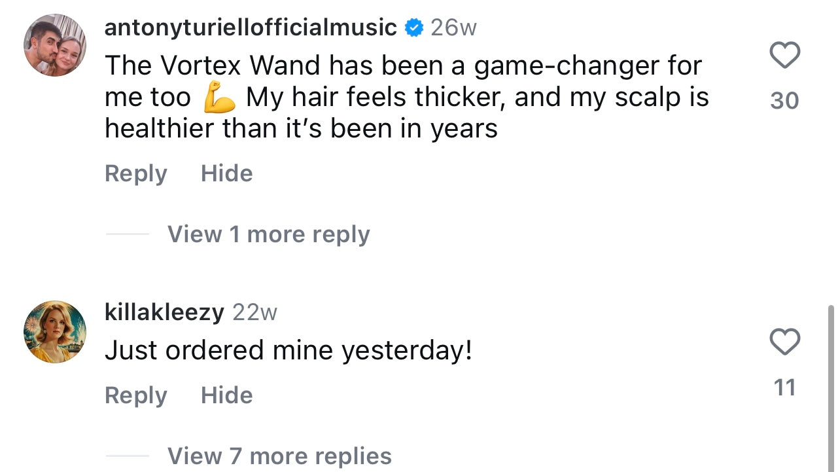
Task: Go to the killakleezy username
Action: [164, 312]
